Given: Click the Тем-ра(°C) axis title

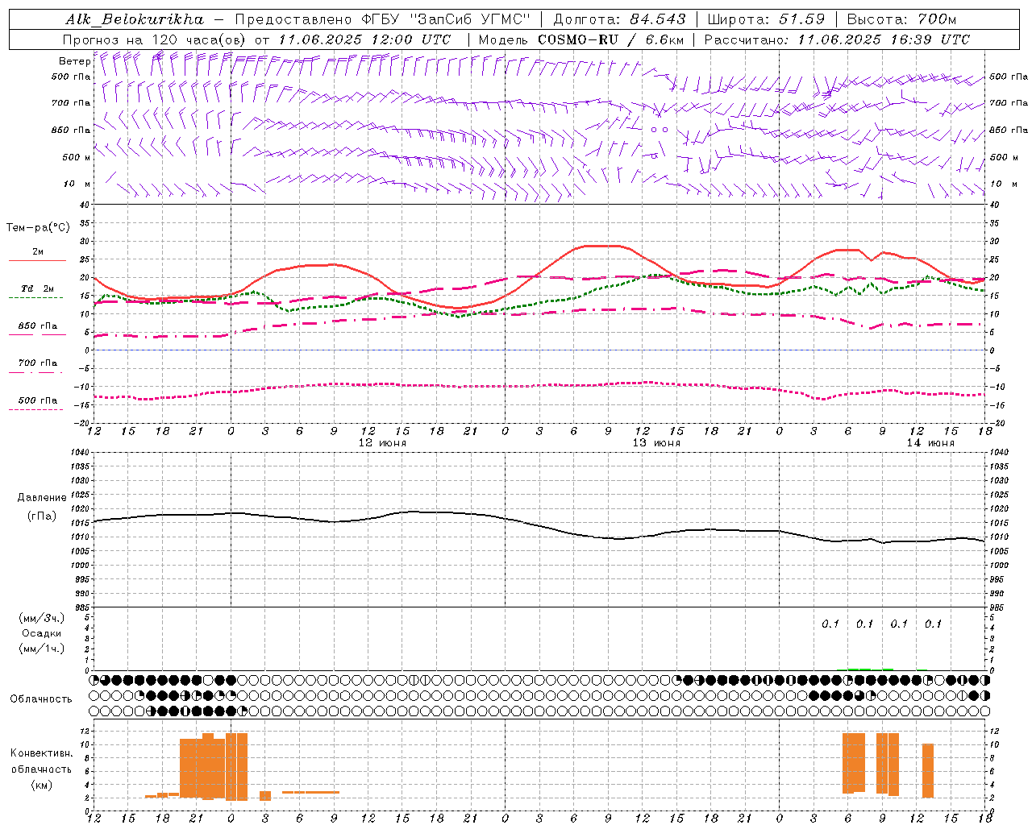Looking at the screenshot, I should tap(38, 228).
